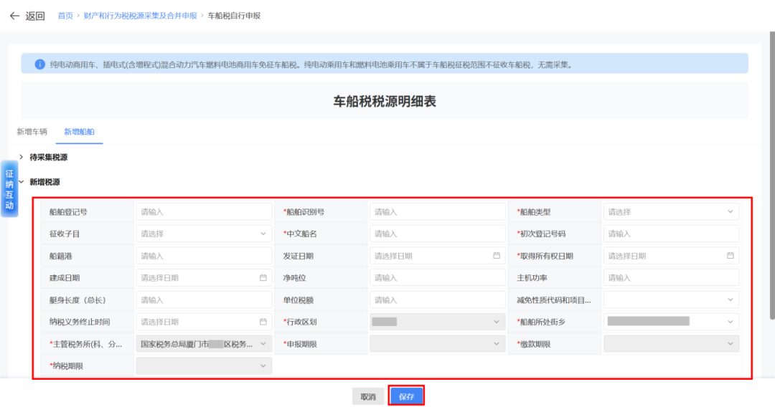Open the 征纳互动 side panel

pyautogui.click(x=9, y=189)
